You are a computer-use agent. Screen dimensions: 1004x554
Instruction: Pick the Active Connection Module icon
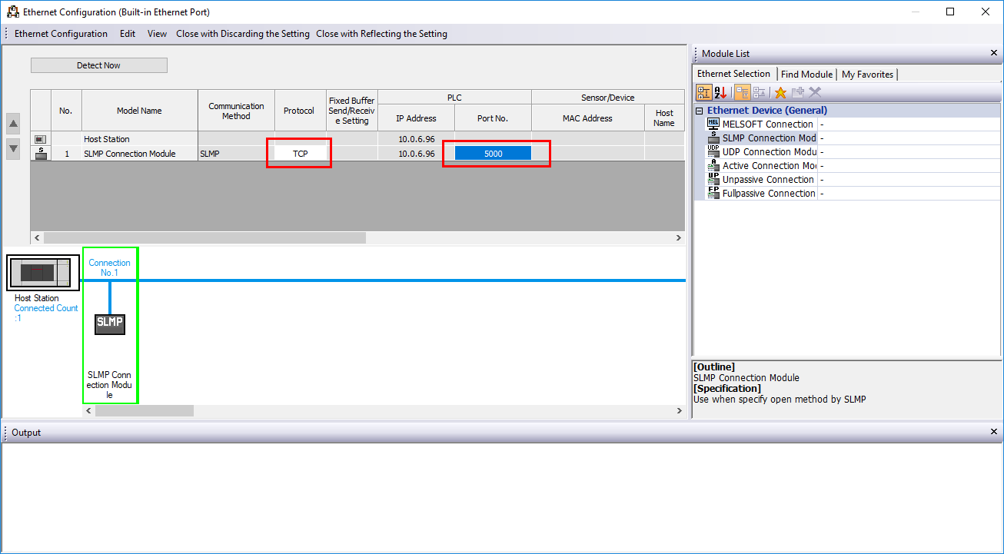(713, 166)
